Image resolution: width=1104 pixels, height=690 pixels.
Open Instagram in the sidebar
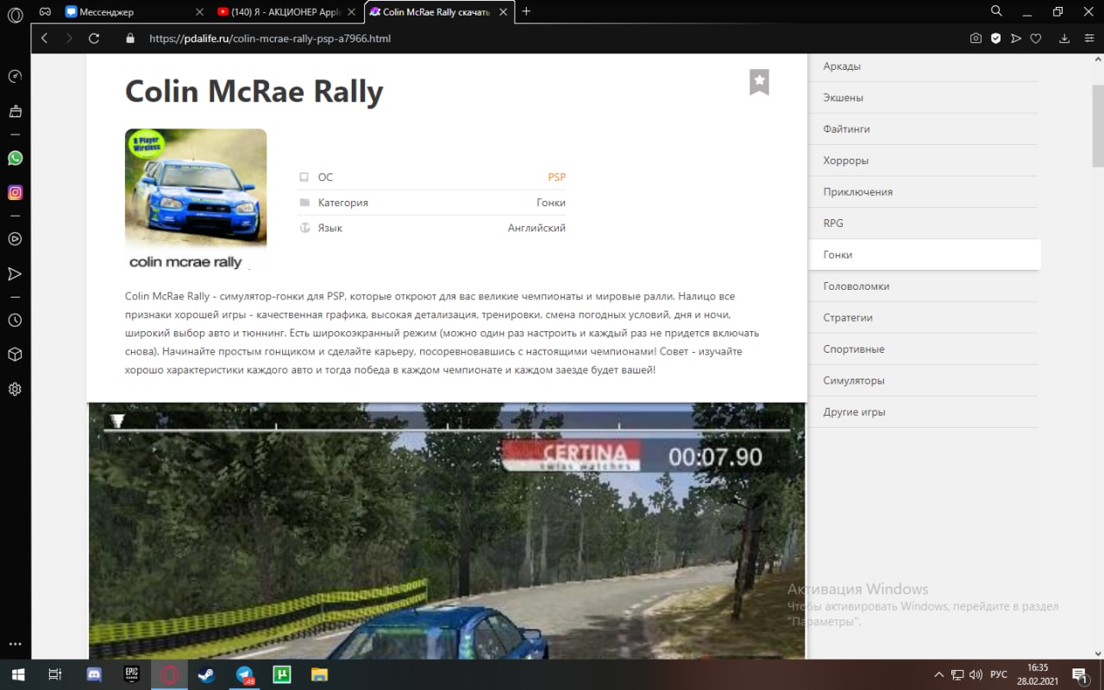15,192
